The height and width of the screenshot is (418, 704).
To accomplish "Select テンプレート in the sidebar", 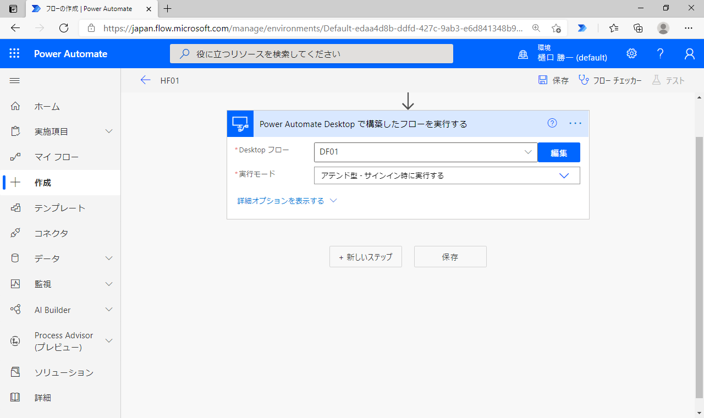I will click(61, 208).
